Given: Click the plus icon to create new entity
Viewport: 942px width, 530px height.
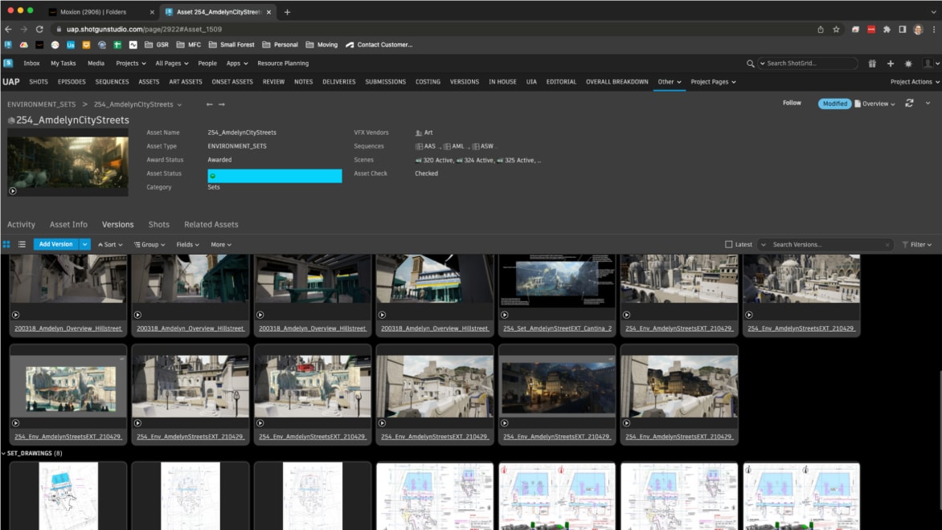Looking at the screenshot, I should tap(889, 63).
